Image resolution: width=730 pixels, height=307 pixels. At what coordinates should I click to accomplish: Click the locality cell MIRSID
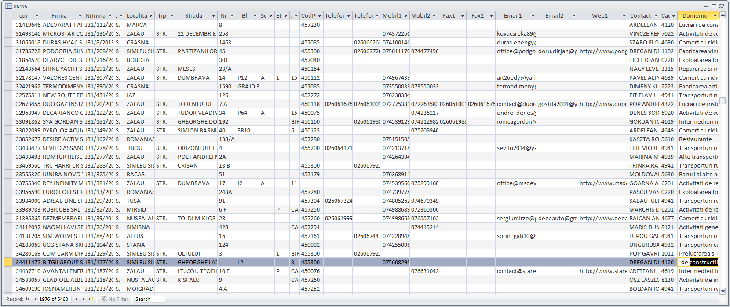point(139,210)
